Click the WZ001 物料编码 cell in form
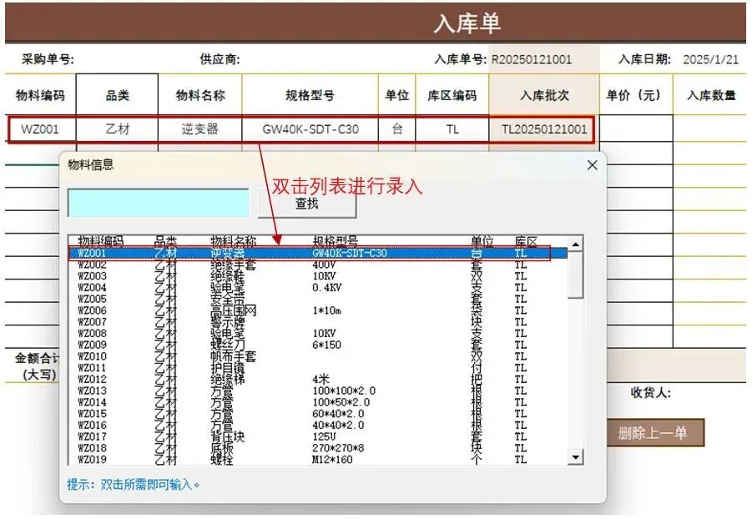The height and width of the screenshot is (519, 752). coord(40,129)
